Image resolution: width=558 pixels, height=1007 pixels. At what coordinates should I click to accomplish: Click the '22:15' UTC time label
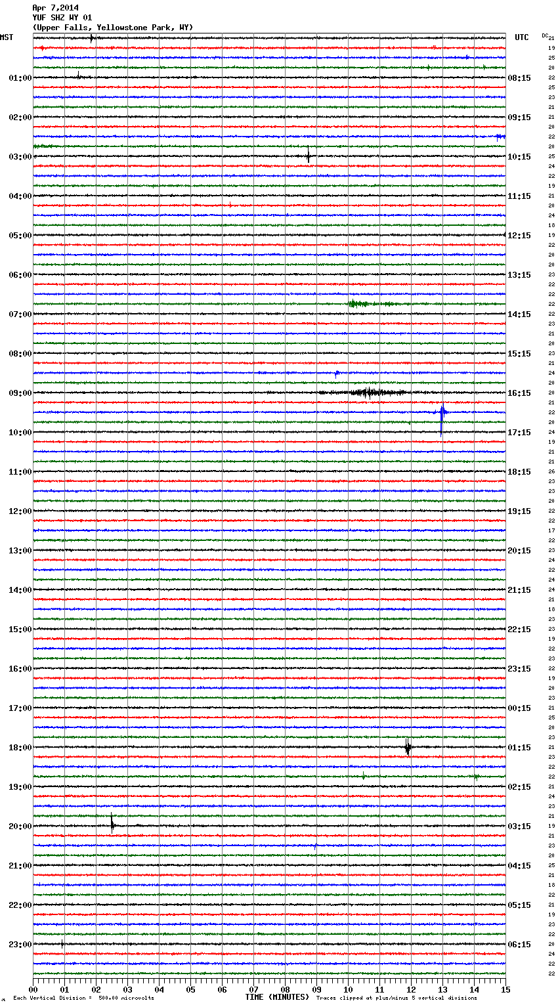point(519,630)
